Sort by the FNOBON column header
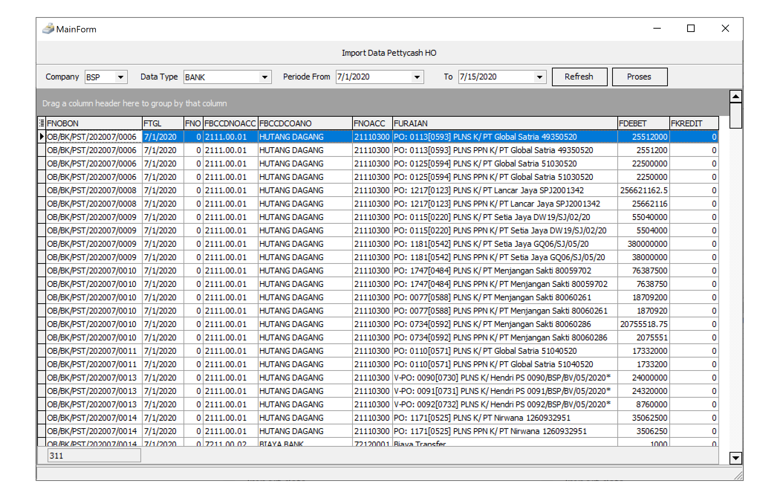Viewport: 783px width, 498px height. [x=93, y=123]
